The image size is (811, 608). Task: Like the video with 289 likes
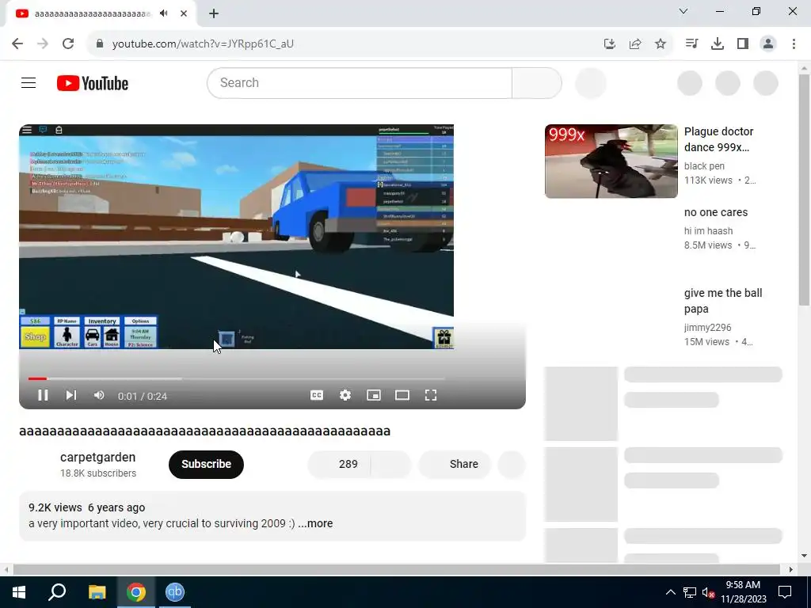[x=339, y=464]
